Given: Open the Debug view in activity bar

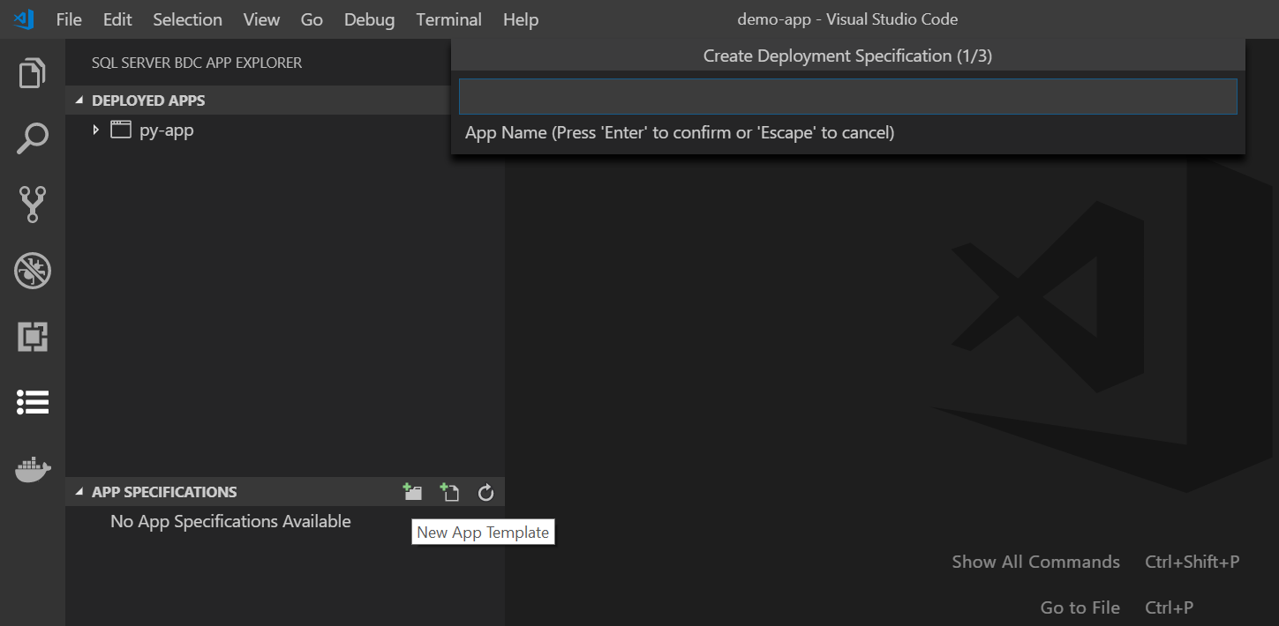Looking at the screenshot, I should (x=33, y=271).
